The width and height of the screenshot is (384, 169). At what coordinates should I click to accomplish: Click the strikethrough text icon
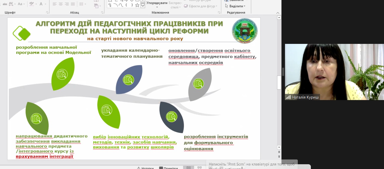coord(5,4)
